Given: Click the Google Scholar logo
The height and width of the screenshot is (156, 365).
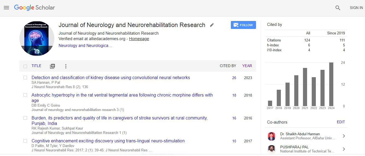Looking at the screenshot, I should [34, 8].
